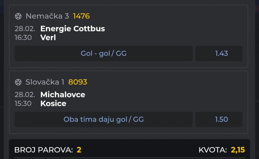Click the soccer ball icon beside Nemačka 3
This screenshot has width=259, height=159.
click(18, 16)
